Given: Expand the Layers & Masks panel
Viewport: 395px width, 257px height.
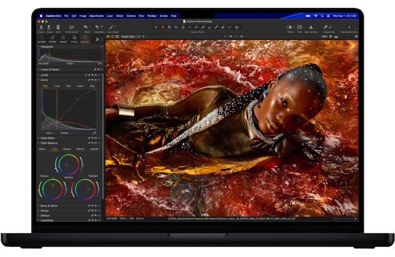Looking at the screenshot, I should tap(39, 69).
